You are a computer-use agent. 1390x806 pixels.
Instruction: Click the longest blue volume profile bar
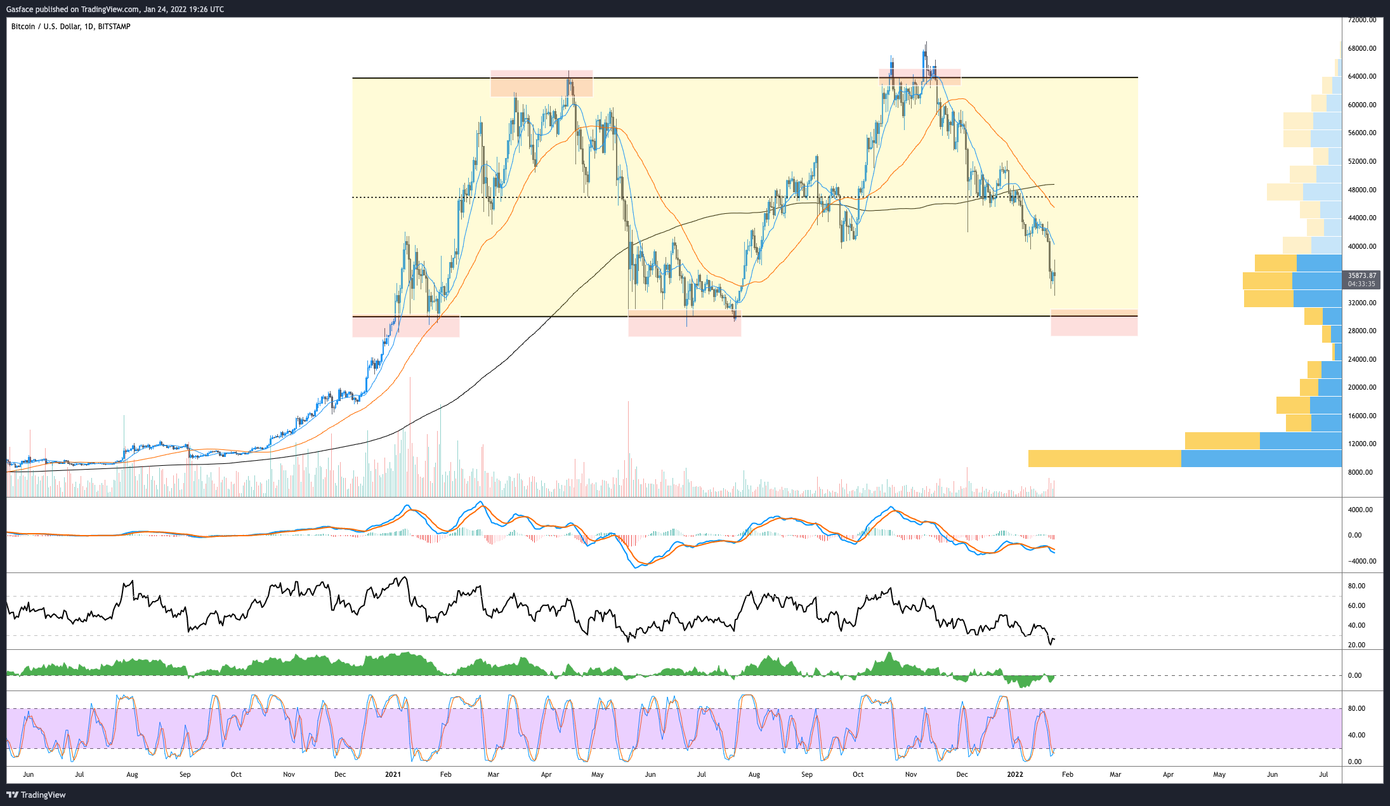(x=1261, y=458)
